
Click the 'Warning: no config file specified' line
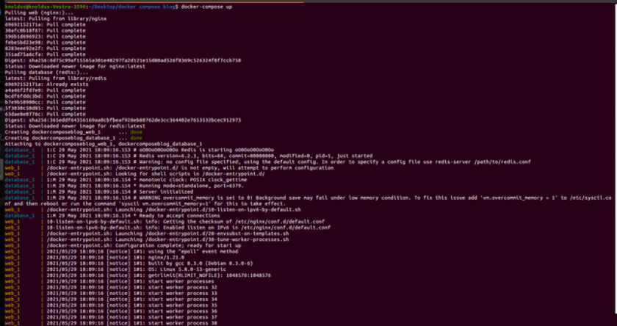(268, 162)
